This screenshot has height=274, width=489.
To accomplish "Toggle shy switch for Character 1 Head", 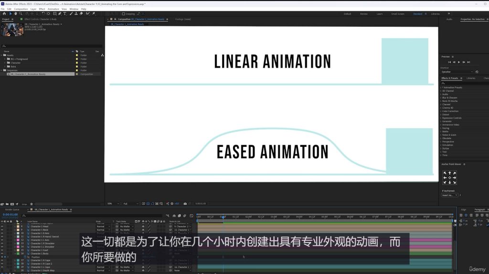I will [143, 226].
